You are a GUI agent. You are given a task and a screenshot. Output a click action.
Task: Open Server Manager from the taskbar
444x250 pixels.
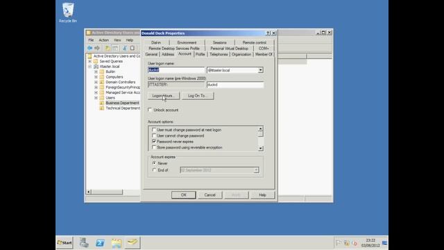pos(84,242)
